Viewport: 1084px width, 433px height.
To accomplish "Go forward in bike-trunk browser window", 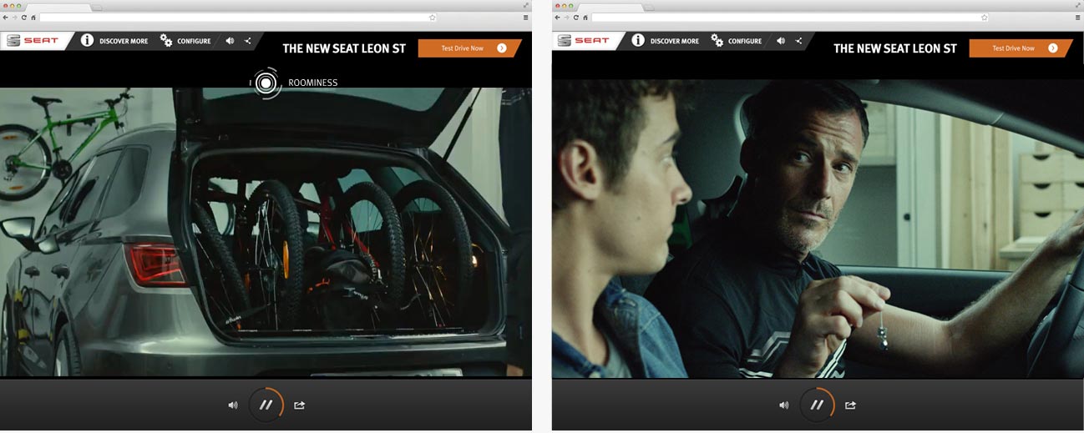I will [x=14, y=17].
